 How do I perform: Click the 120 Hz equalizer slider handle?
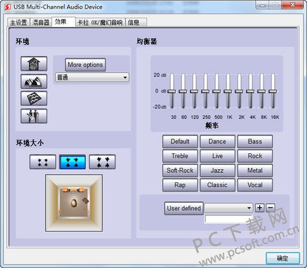click(194, 91)
